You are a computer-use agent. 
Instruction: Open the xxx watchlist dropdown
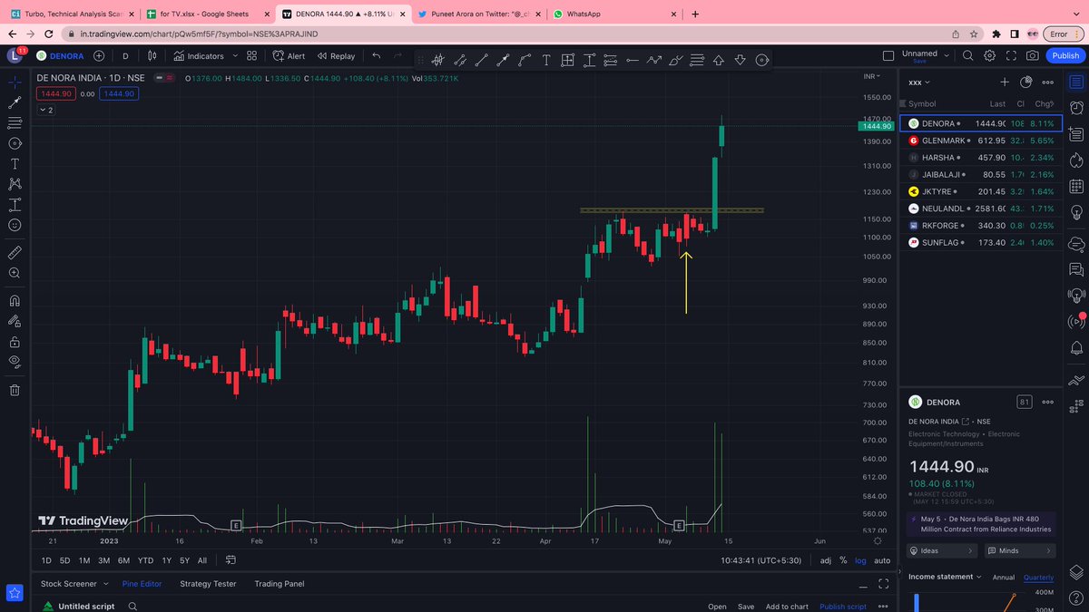[x=918, y=82]
